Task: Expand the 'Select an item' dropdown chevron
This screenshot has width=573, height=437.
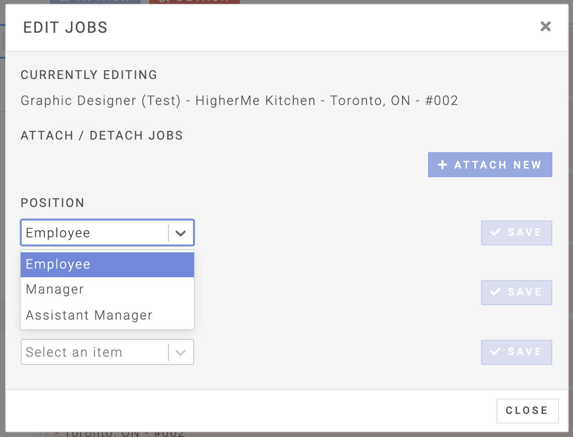Action: (x=181, y=352)
